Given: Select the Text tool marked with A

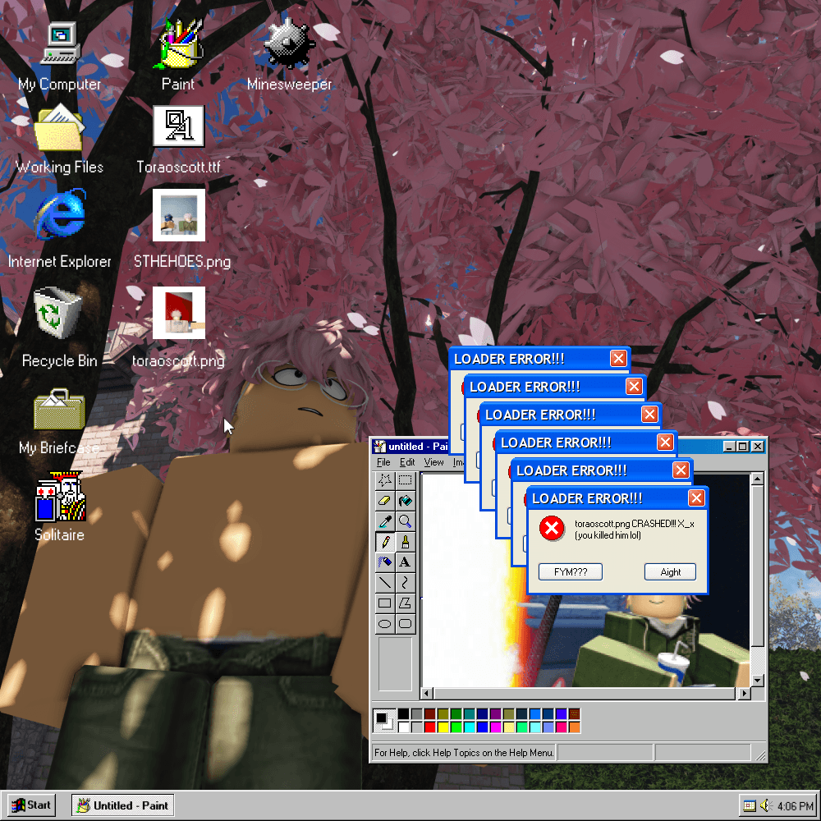Looking at the screenshot, I should [x=406, y=562].
